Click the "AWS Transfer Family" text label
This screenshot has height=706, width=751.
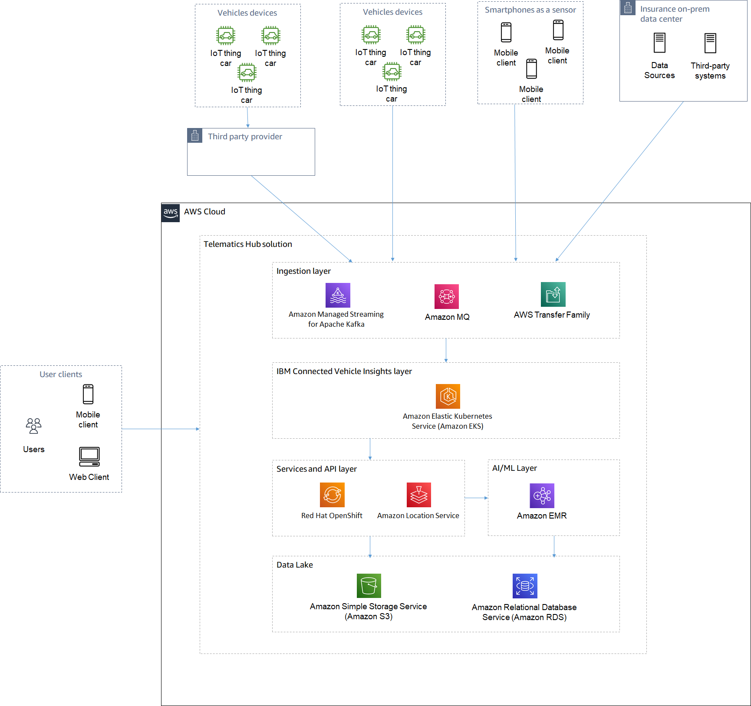pyautogui.click(x=552, y=315)
